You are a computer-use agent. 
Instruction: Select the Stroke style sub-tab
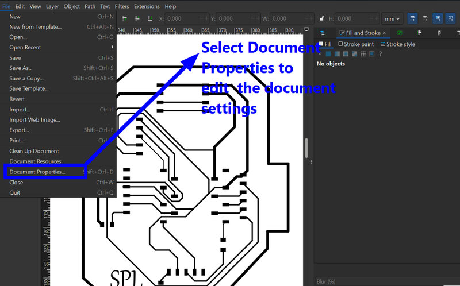coord(397,44)
